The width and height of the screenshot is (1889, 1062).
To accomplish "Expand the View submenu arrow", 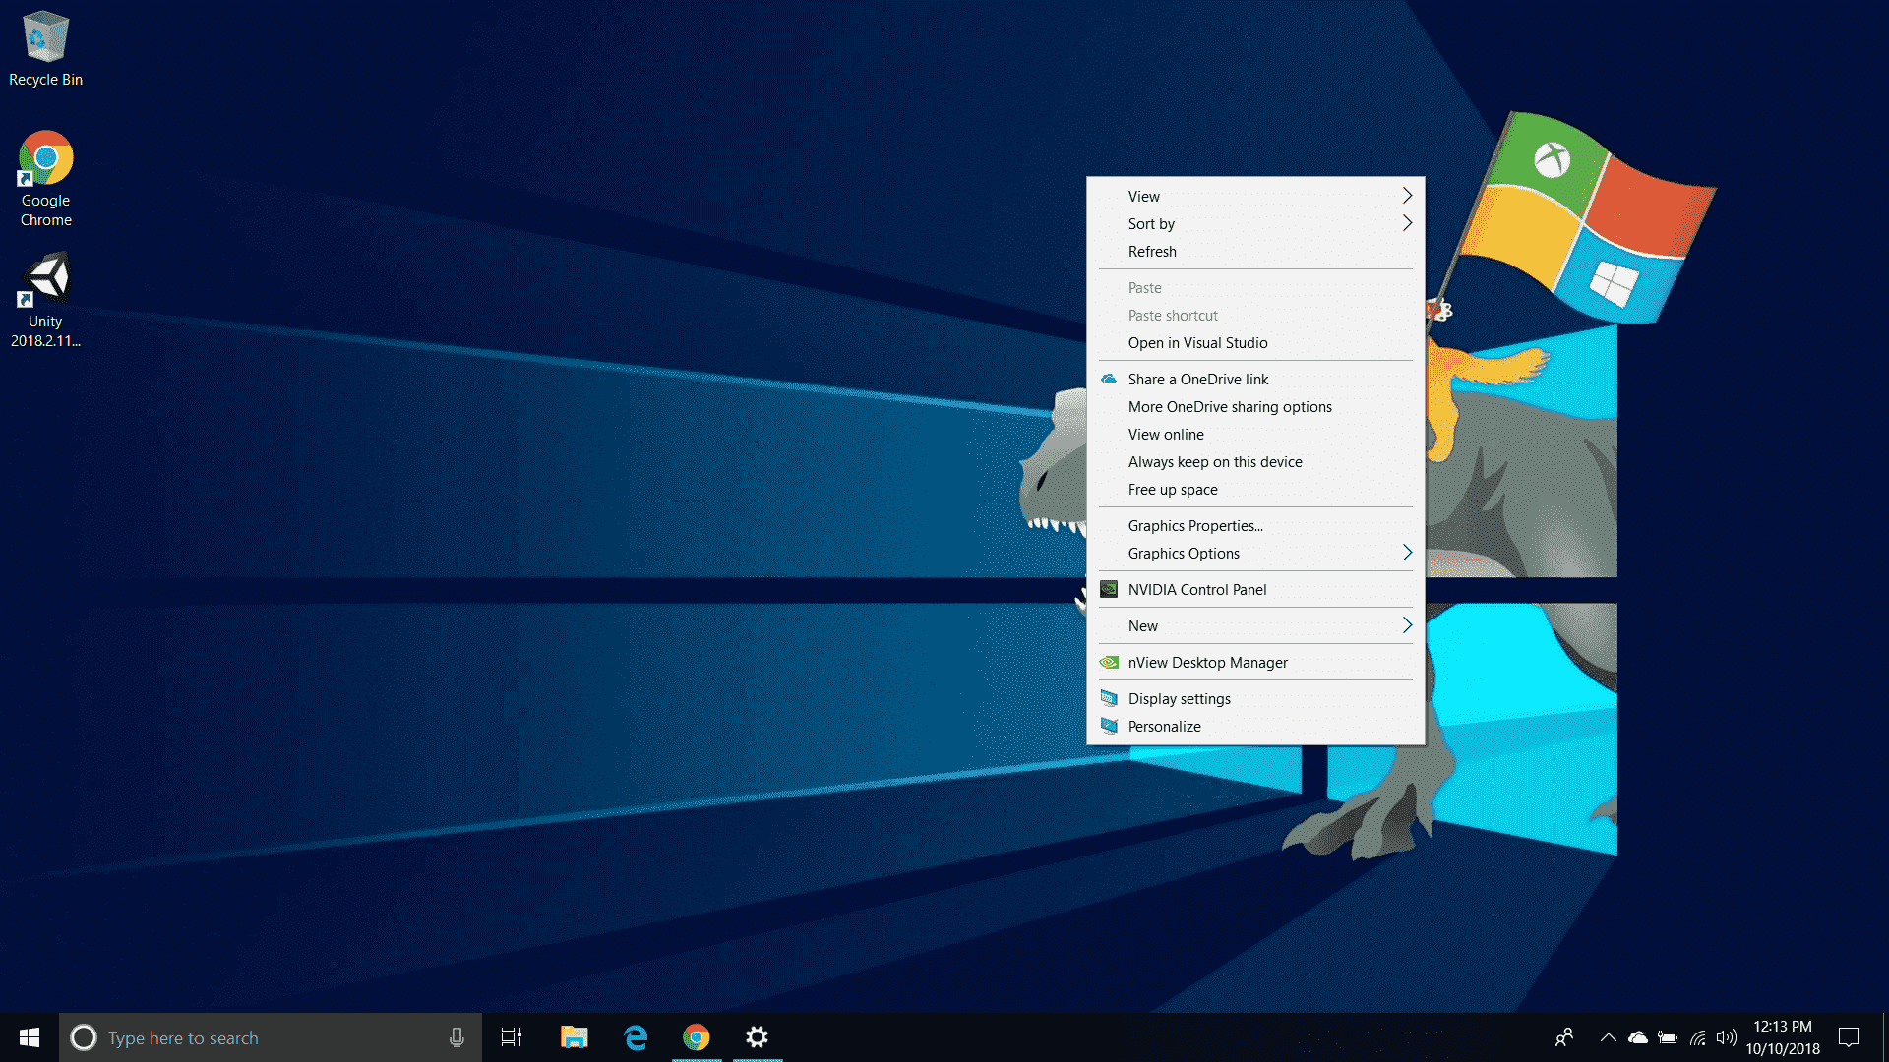I will (1407, 196).
